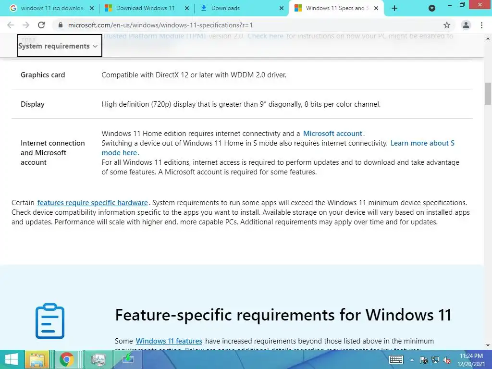
Task: Open the system monitor taskbar app
Action: [98, 359]
